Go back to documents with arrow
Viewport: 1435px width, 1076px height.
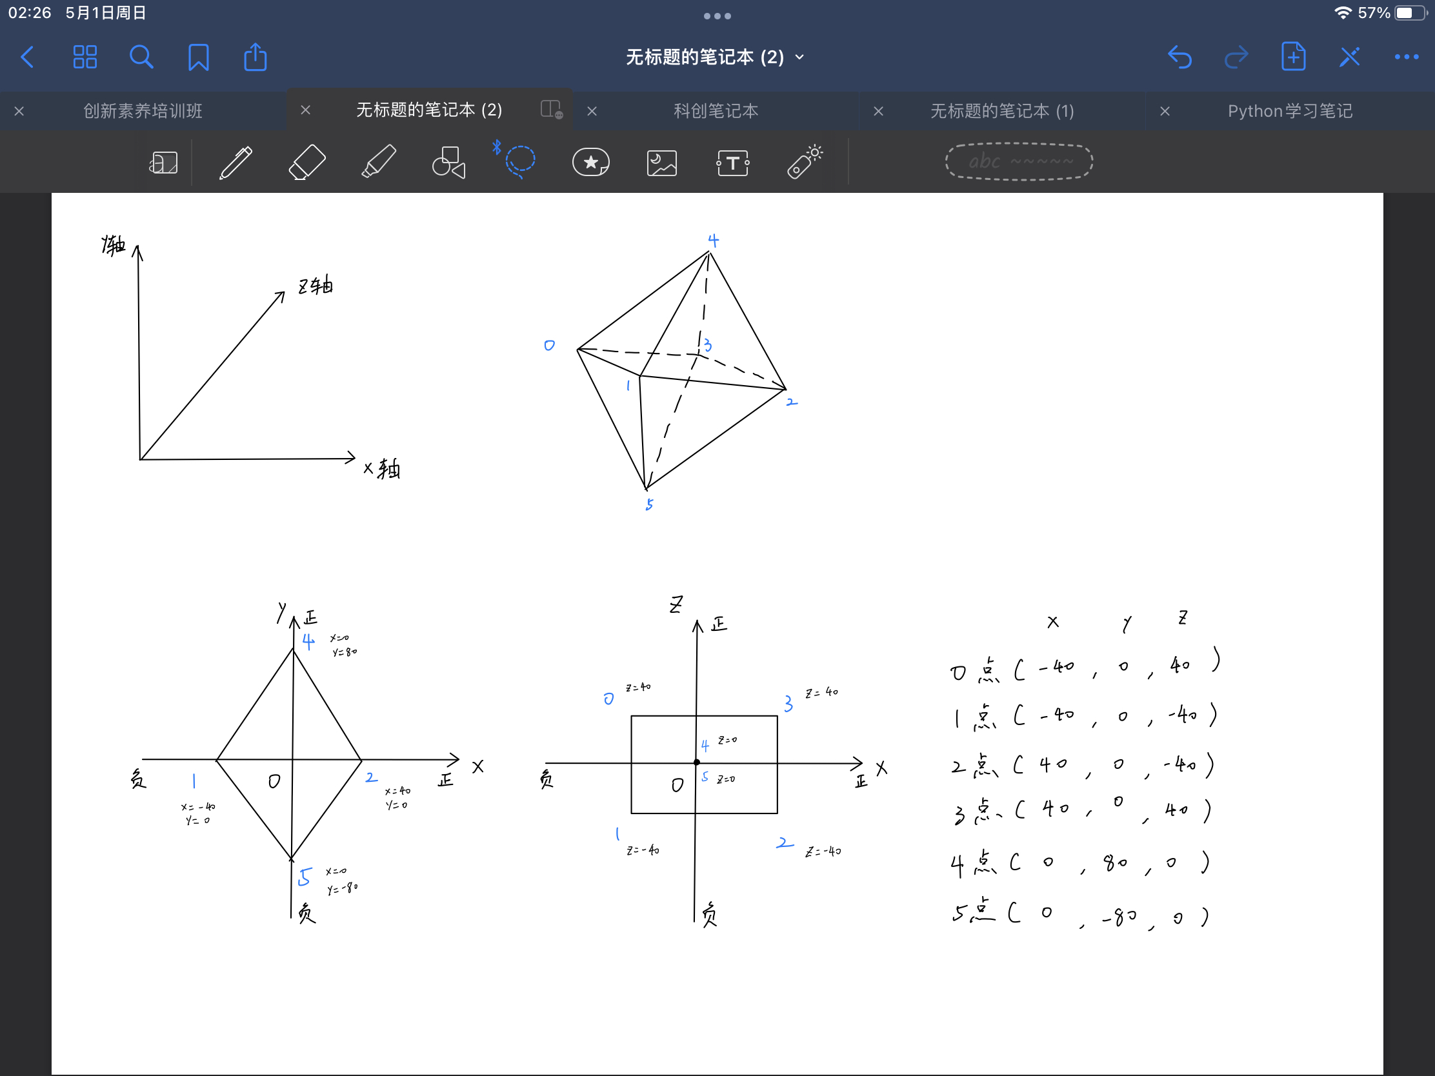pyautogui.click(x=27, y=57)
